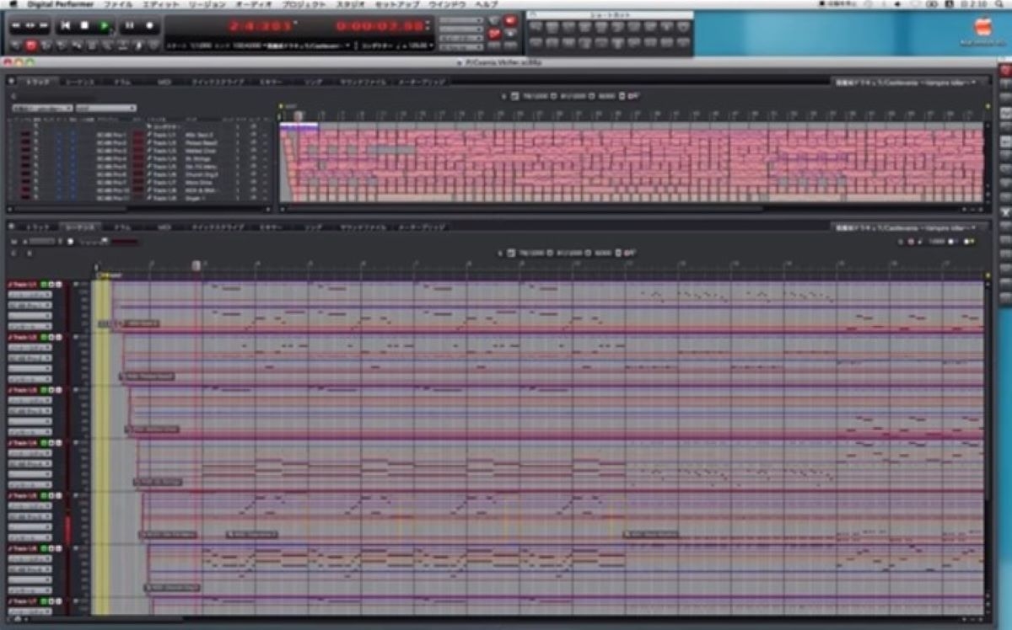
Task: Click the Pause button in transport
Action: [x=129, y=26]
